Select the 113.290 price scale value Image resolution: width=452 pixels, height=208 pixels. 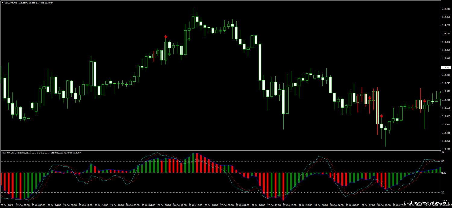[446, 141]
